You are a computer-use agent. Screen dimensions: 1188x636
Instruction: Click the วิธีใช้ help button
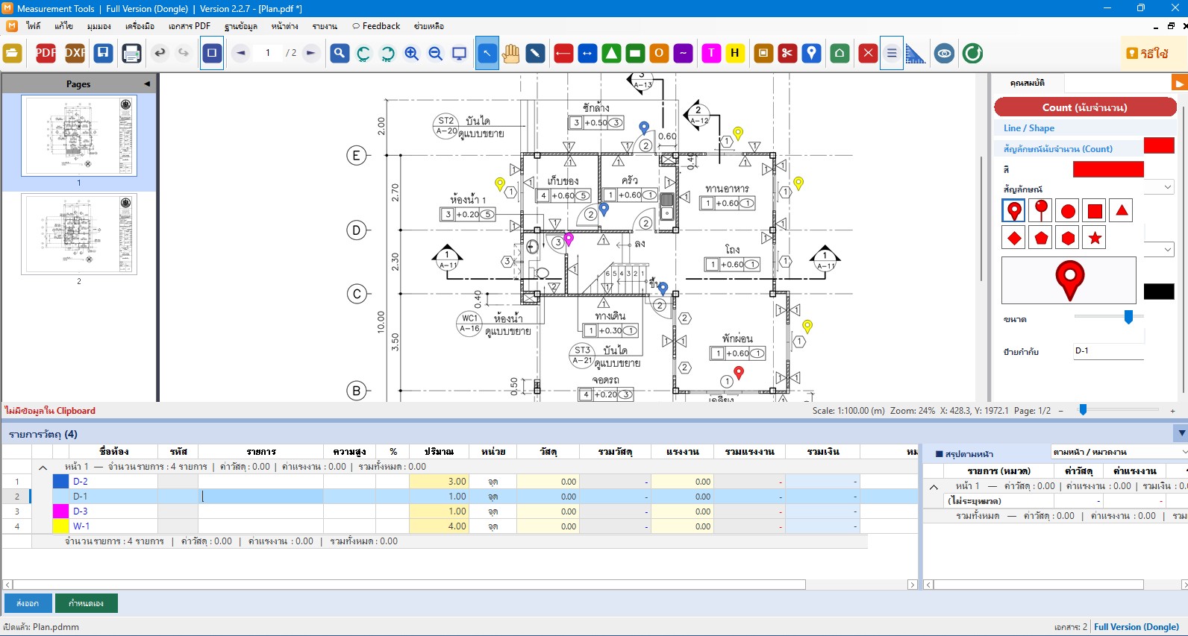tap(1147, 53)
